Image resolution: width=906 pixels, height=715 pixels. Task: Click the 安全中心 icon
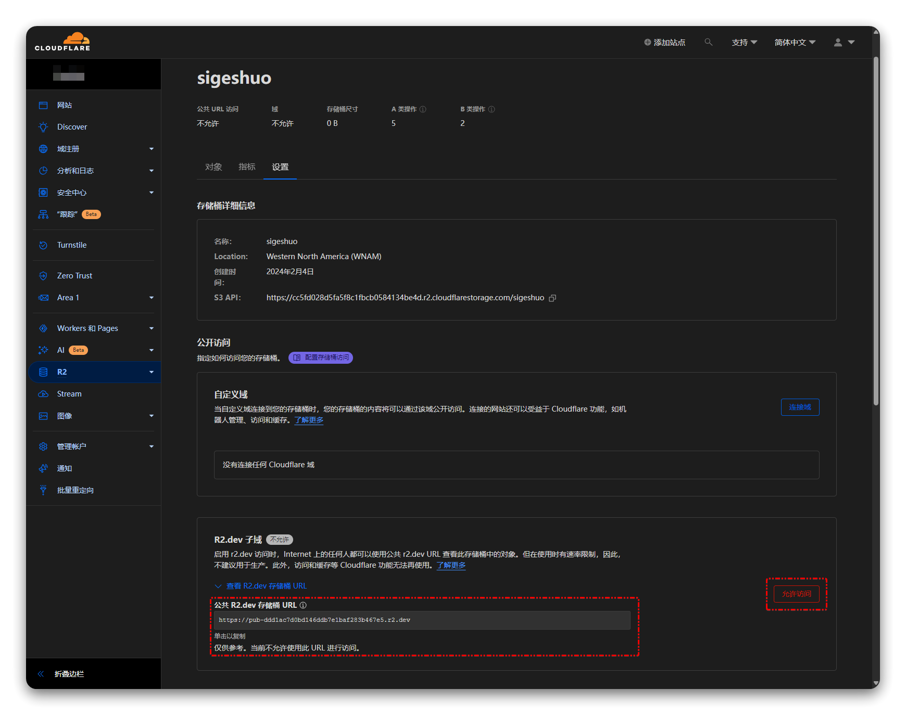[x=43, y=193]
